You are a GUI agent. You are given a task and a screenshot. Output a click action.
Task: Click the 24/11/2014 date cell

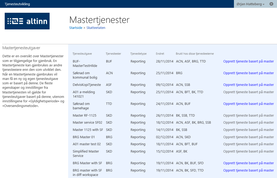(x=165, y=104)
